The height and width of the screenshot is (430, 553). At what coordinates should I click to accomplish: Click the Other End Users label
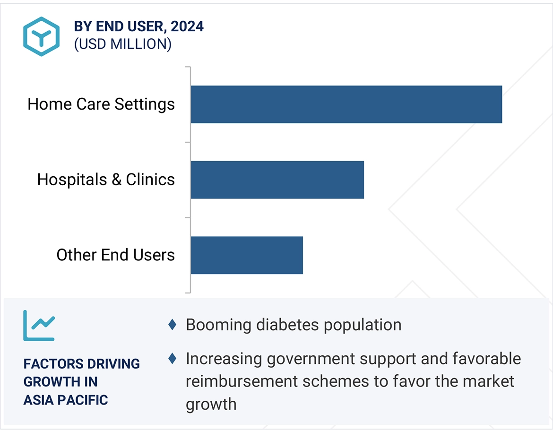click(115, 255)
